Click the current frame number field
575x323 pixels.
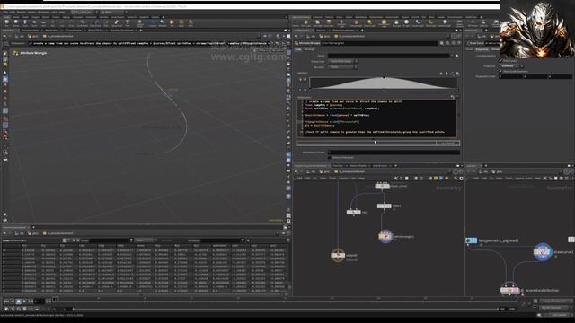pos(40,301)
